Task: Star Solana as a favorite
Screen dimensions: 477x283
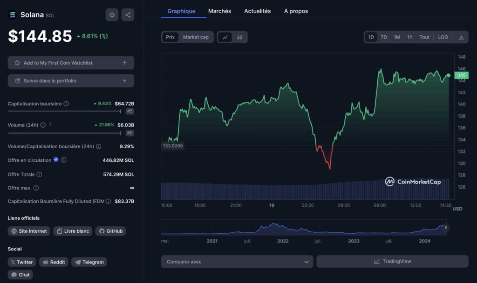Action: (112, 15)
